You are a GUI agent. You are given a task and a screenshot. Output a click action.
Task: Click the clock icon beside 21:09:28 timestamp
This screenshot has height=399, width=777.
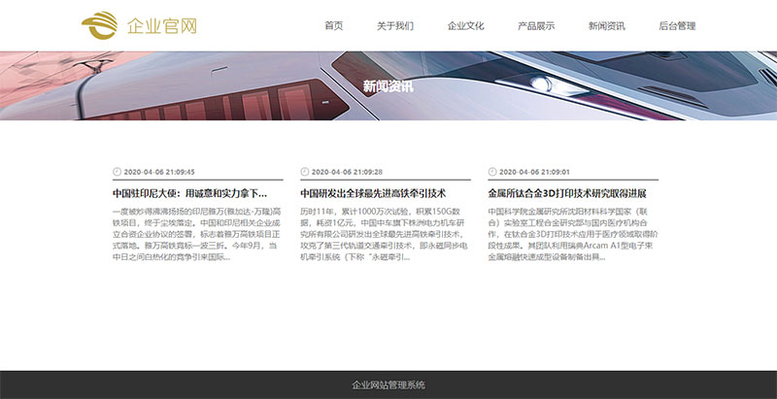304,171
